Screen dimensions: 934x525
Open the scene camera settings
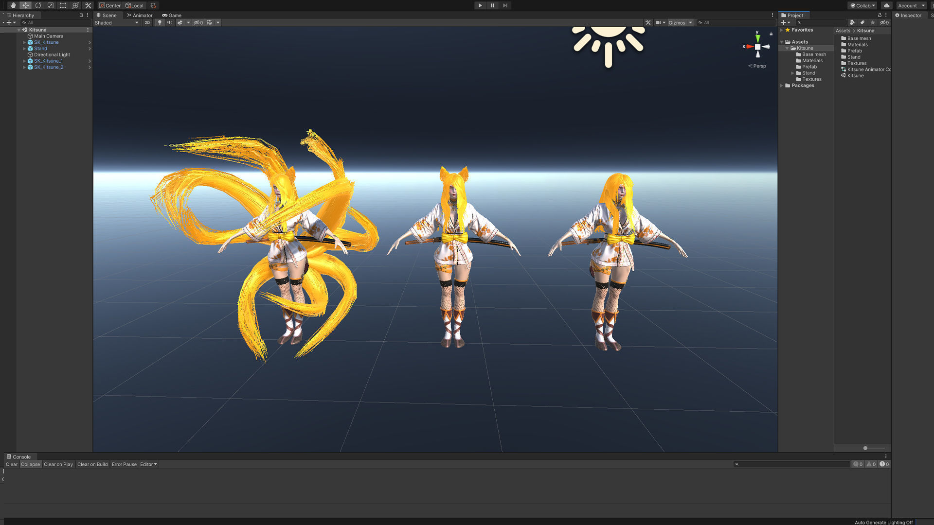click(660, 22)
